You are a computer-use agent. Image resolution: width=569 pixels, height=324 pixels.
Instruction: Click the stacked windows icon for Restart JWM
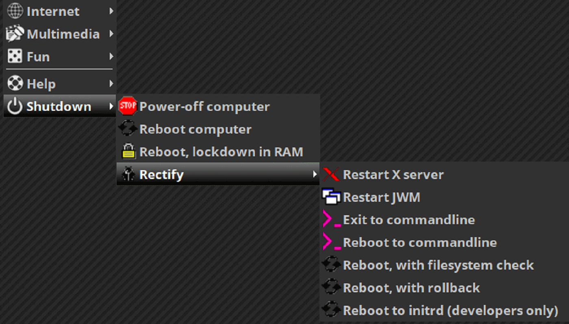pyautogui.click(x=331, y=197)
